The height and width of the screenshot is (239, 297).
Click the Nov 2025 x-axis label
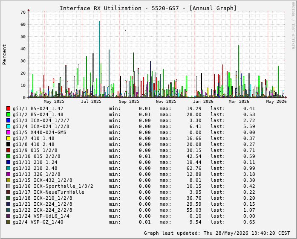pyautogui.click(x=166, y=102)
